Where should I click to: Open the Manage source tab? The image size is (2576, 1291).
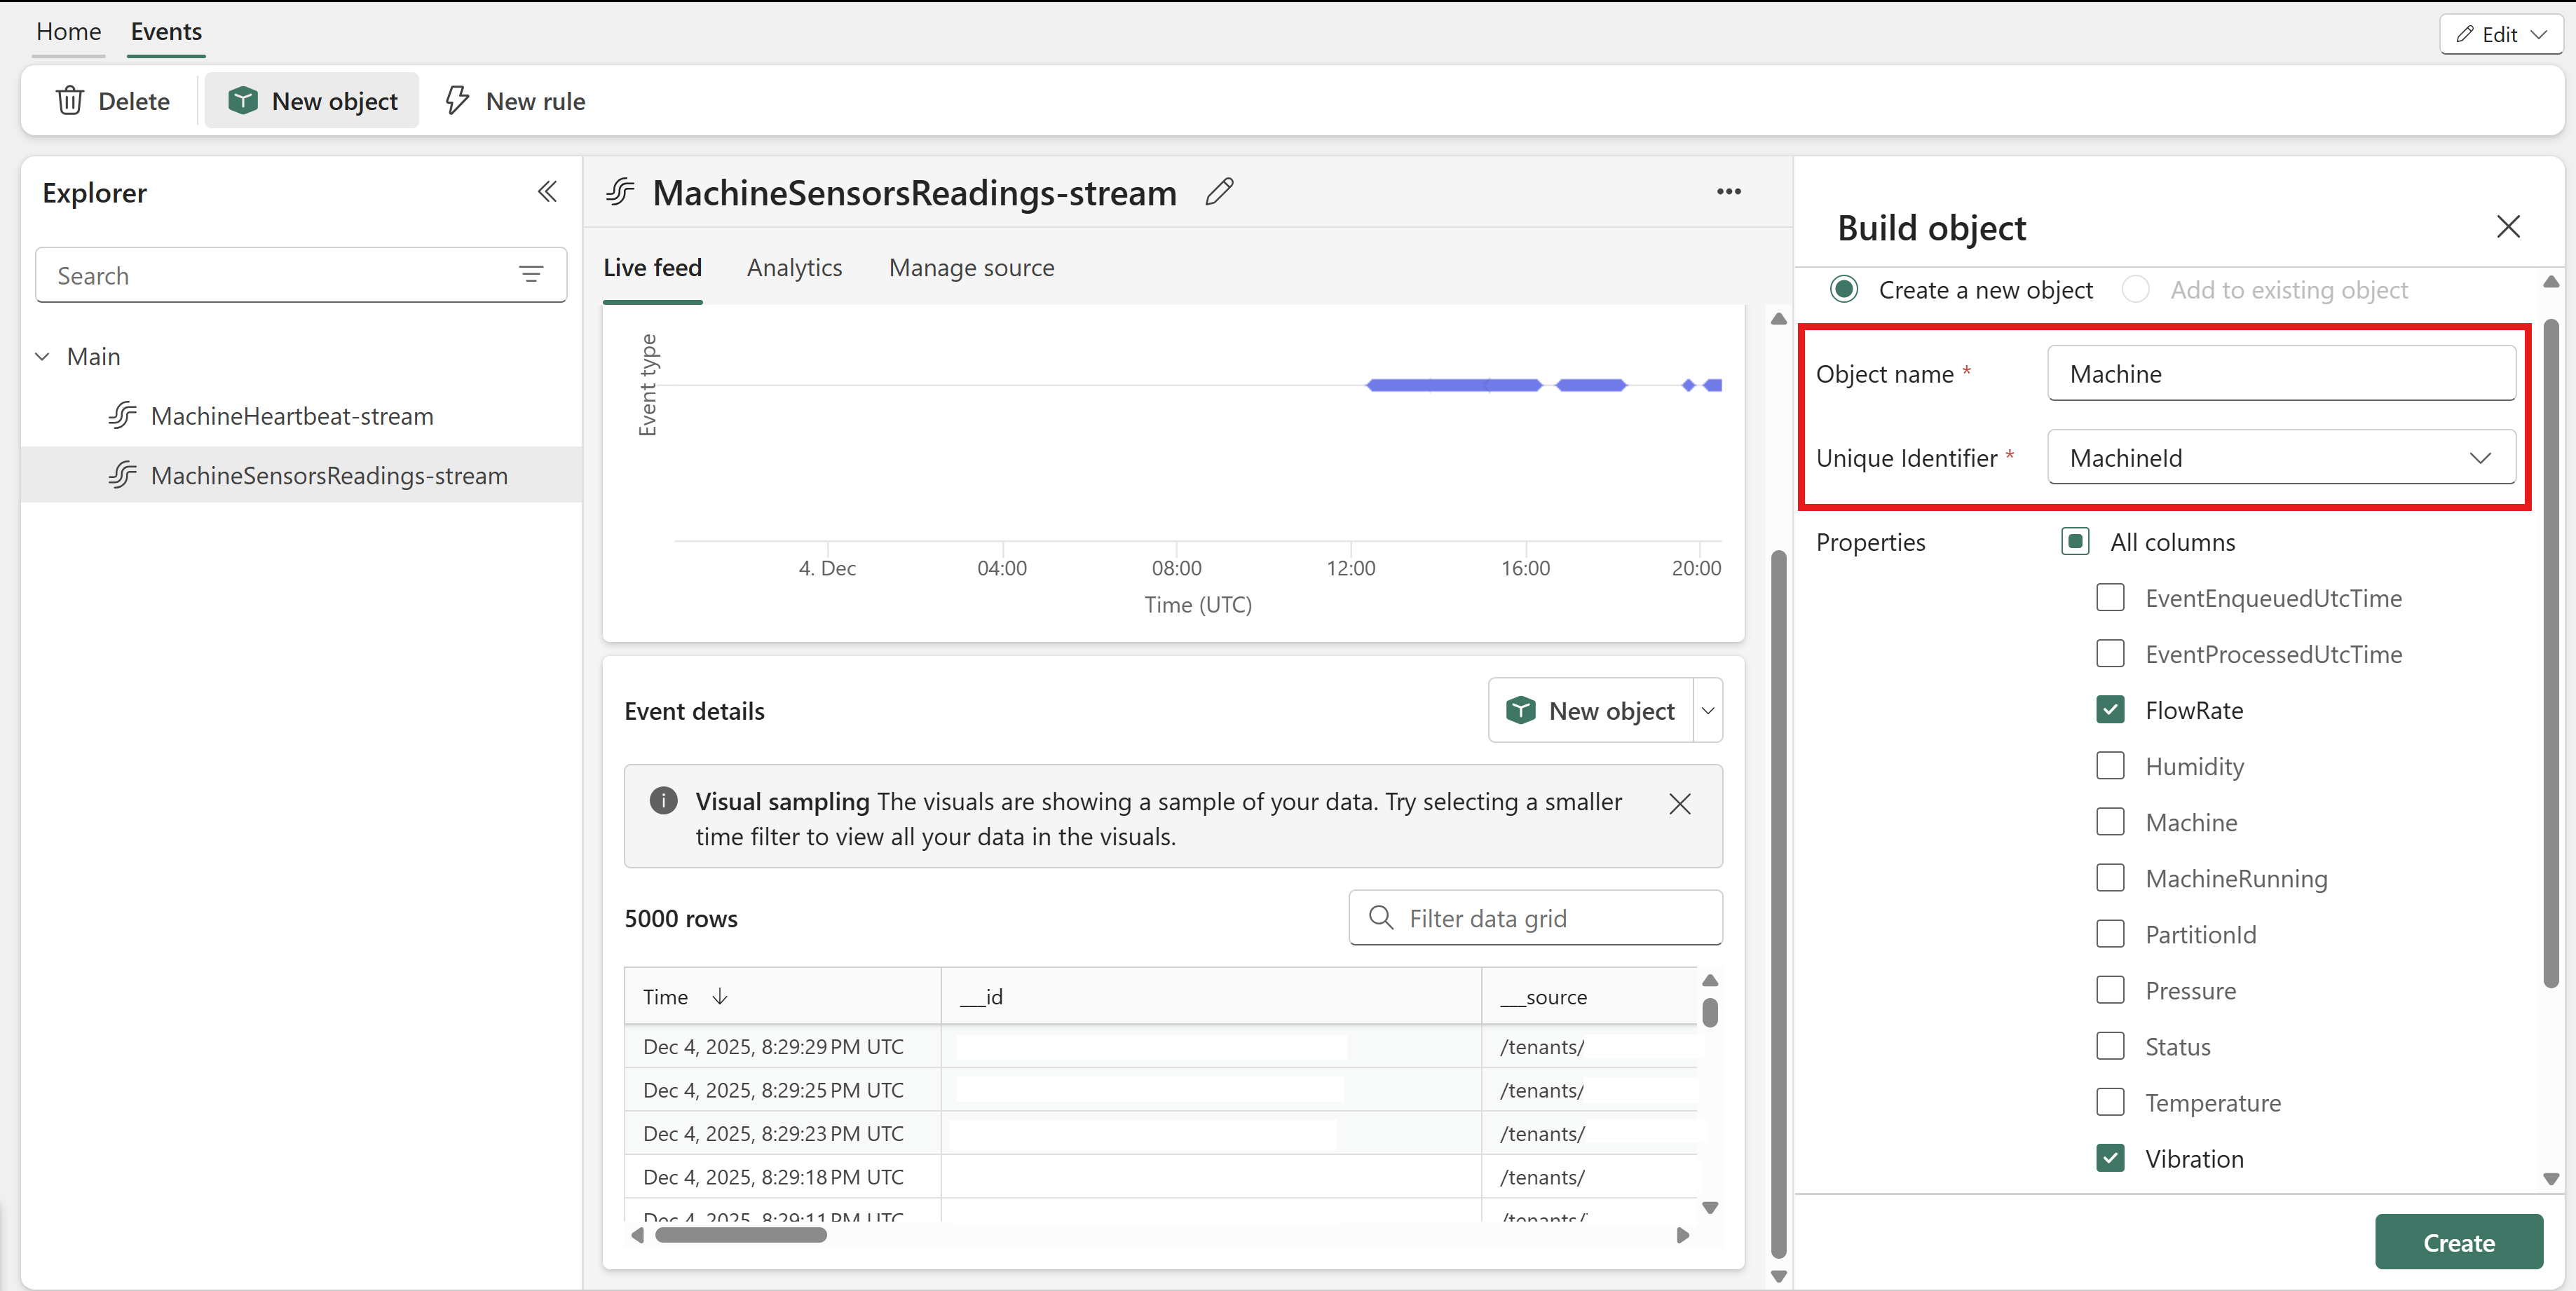point(972,268)
